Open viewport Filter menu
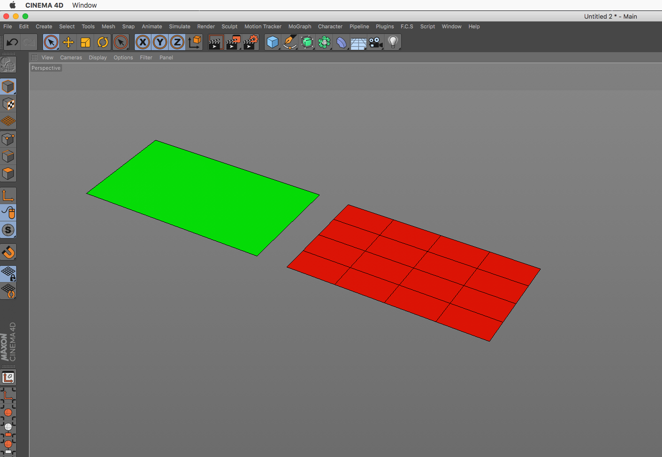Viewport: 662px width, 457px height. click(146, 57)
